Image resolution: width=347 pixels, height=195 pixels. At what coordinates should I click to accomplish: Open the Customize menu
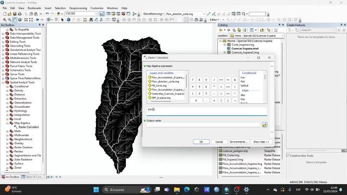[97, 8]
